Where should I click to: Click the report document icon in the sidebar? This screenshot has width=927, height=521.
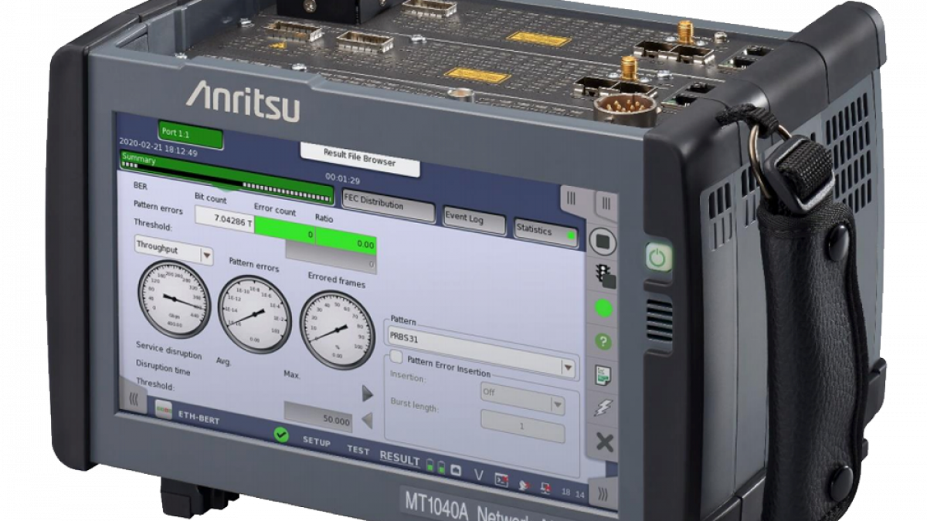tap(604, 375)
